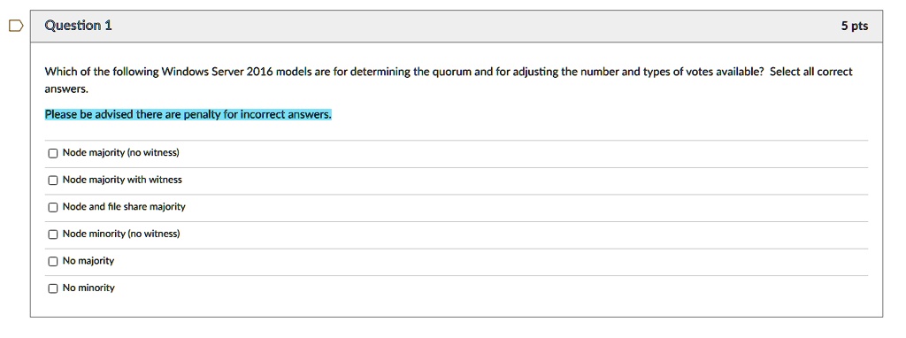Screen dimensions: 906x338
Task: Click the '5 pts' points label
Action: [855, 26]
